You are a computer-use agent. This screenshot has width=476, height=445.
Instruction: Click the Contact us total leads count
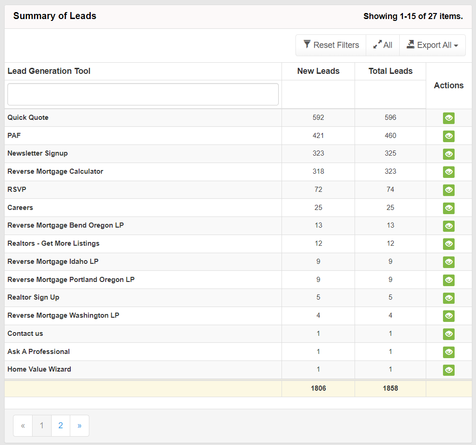[x=390, y=334]
